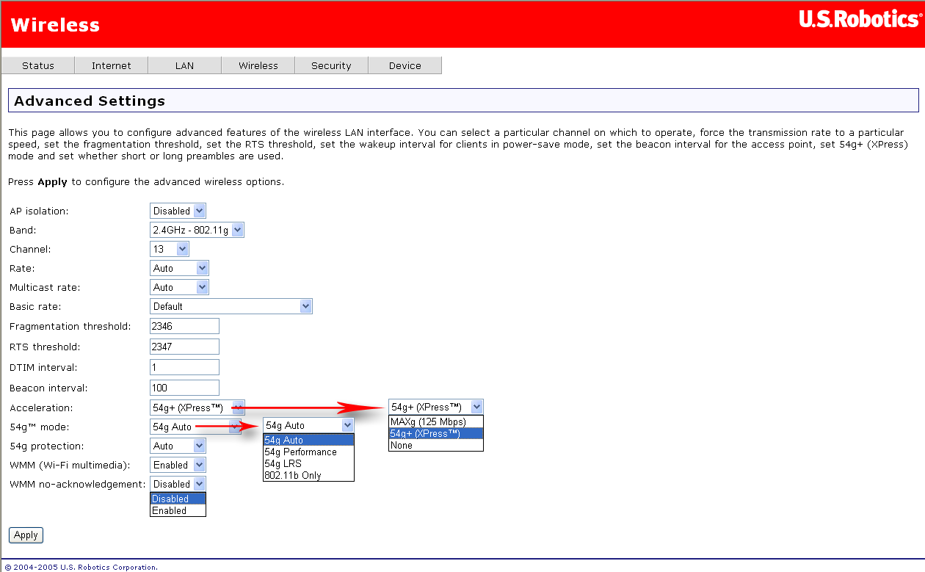
Task: Expand the Rate dropdown
Action: (x=179, y=268)
